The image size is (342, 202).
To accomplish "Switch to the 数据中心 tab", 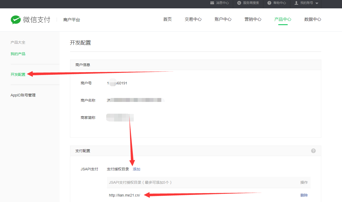I will [313, 19].
